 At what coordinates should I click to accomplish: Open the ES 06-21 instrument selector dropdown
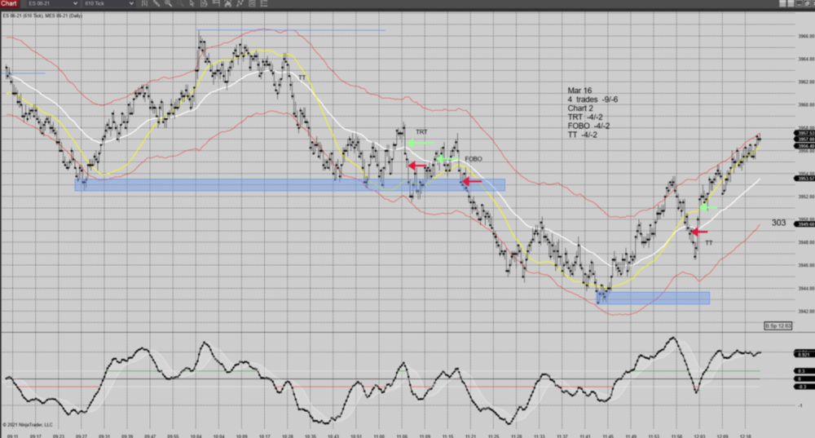(52, 4)
